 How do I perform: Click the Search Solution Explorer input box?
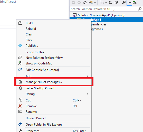click(x=104, y=9)
